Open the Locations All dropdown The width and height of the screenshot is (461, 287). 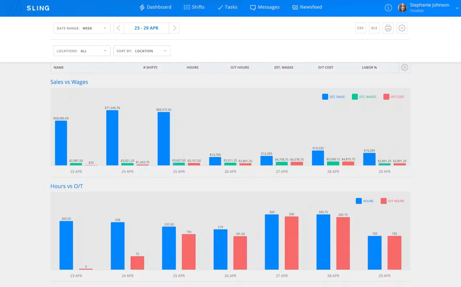[82, 51]
